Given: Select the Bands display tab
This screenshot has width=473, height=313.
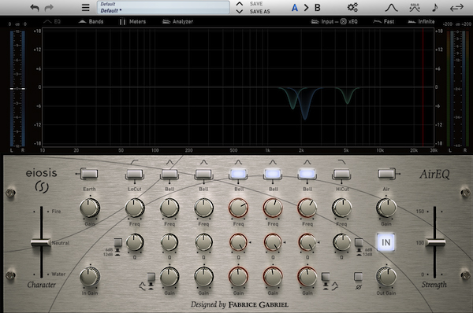Looking at the screenshot, I should click(91, 22).
